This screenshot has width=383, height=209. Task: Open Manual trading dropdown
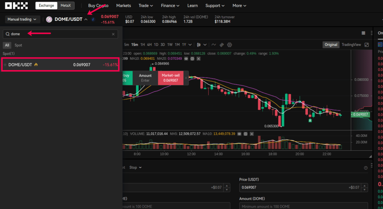22,19
